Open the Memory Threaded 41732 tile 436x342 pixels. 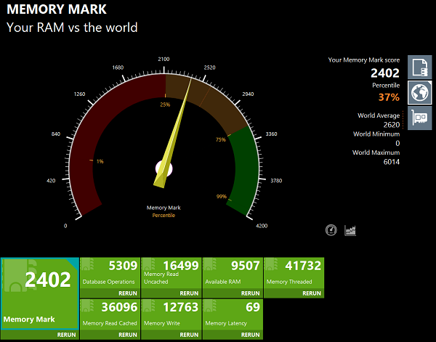click(294, 273)
